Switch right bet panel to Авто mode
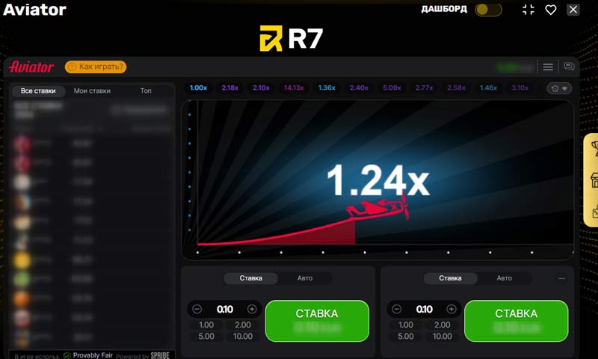The image size is (598, 359). [x=505, y=278]
